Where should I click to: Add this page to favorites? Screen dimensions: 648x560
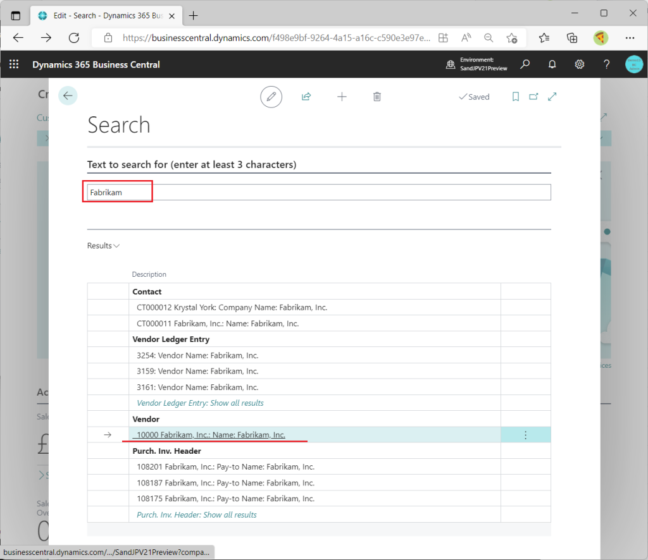[x=511, y=38]
